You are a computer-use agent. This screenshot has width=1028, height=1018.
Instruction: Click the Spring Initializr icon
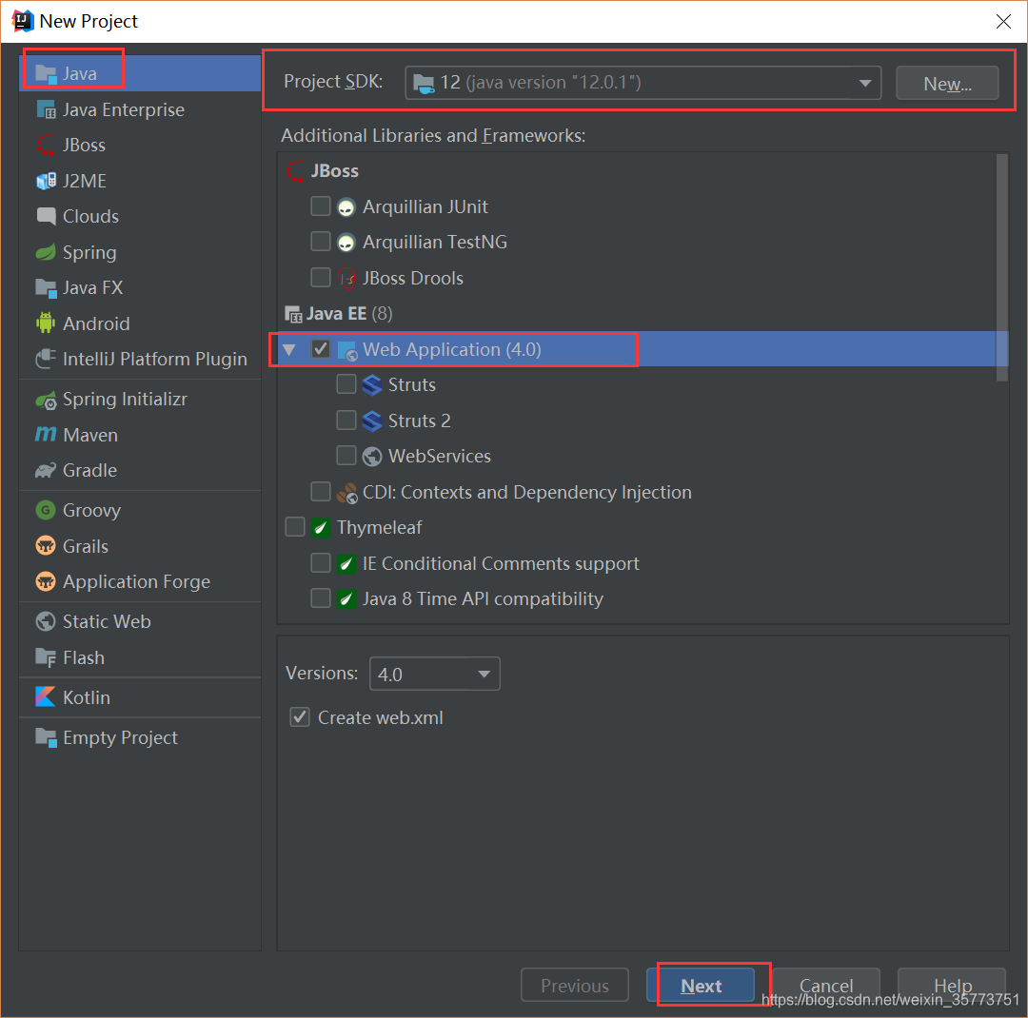click(46, 400)
